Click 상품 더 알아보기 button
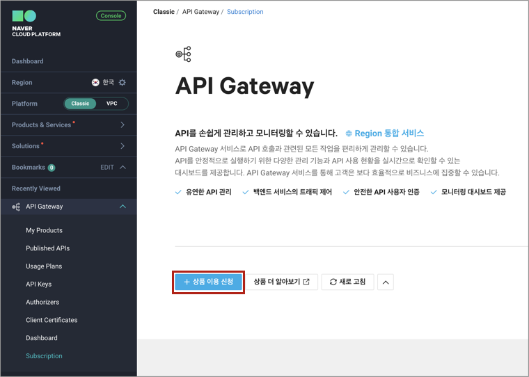 point(282,282)
